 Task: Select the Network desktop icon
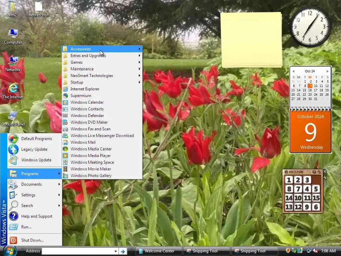[x=13, y=64]
